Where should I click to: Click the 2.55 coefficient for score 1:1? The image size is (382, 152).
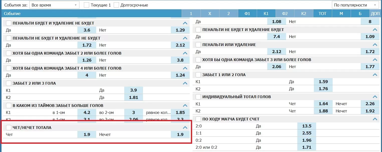click(x=307, y=133)
